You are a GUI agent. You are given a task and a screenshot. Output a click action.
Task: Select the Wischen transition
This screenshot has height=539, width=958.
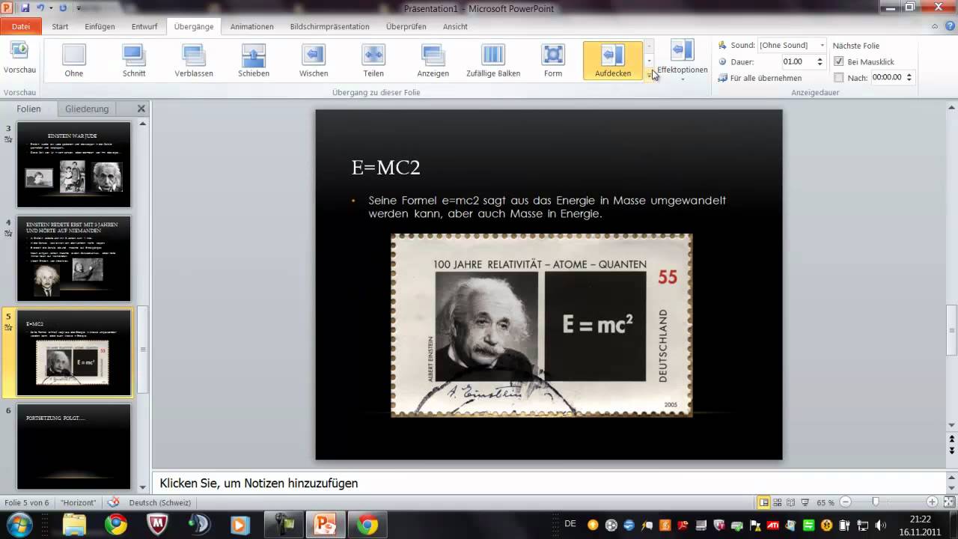tap(314, 61)
